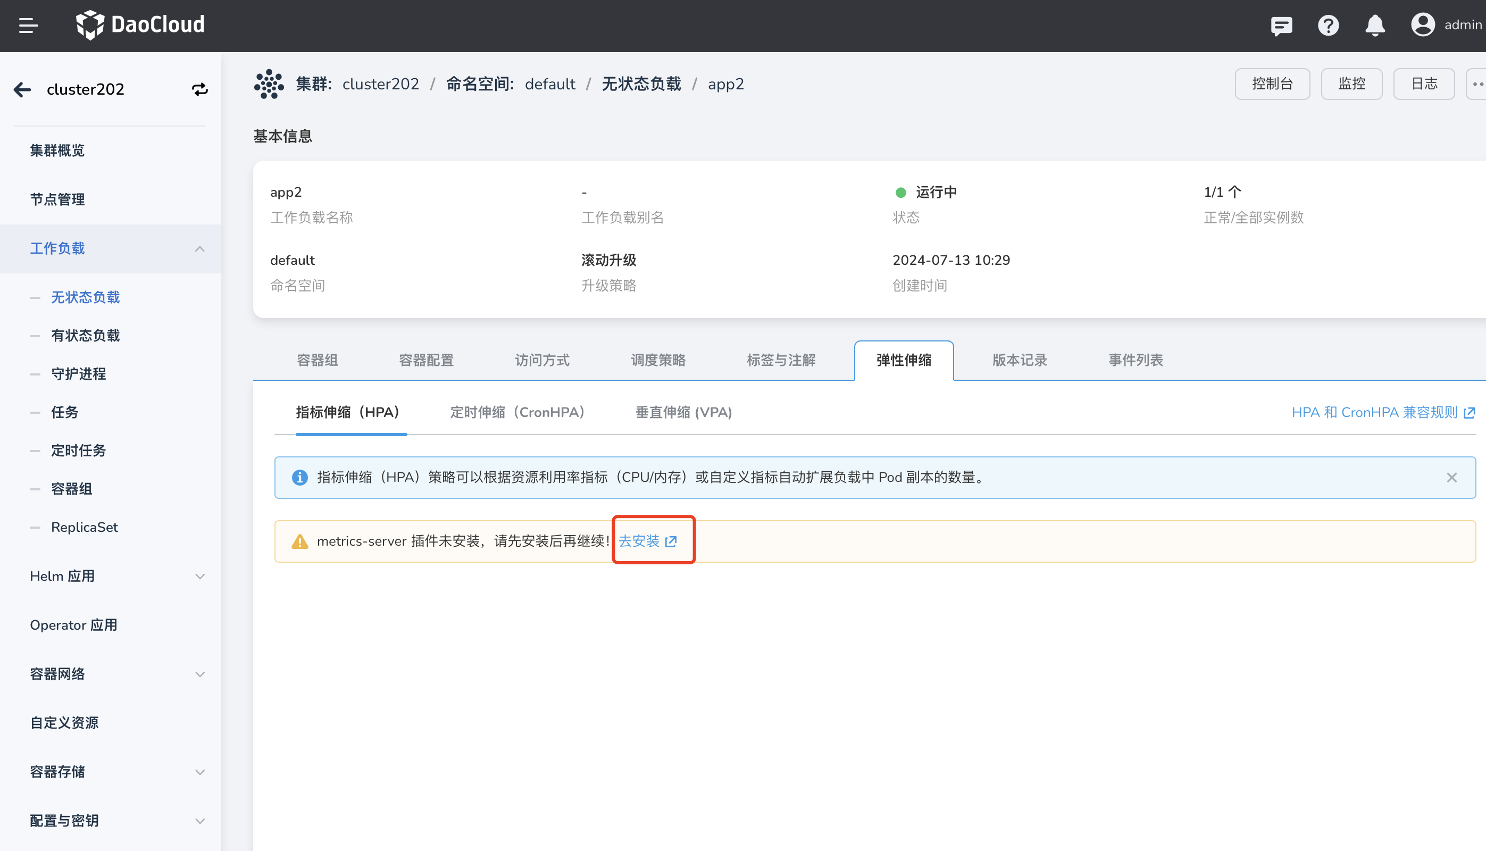Open the 垂直伸缩 (VPA) sub-tab
The height and width of the screenshot is (851, 1486).
point(683,412)
